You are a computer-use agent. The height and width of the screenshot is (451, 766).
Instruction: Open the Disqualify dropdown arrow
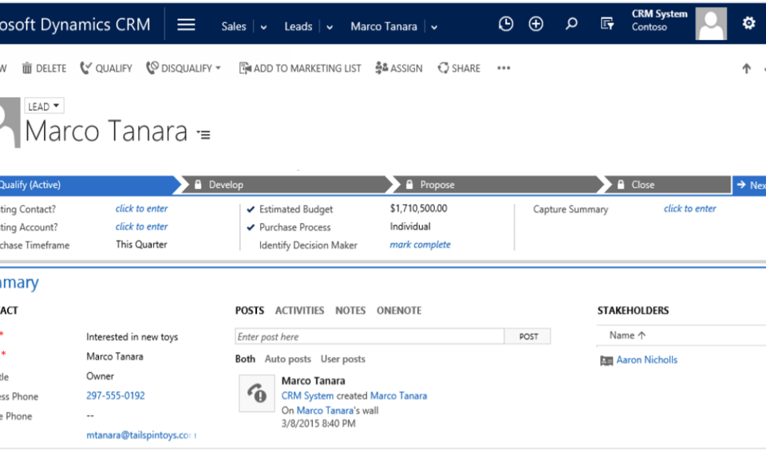click(219, 68)
